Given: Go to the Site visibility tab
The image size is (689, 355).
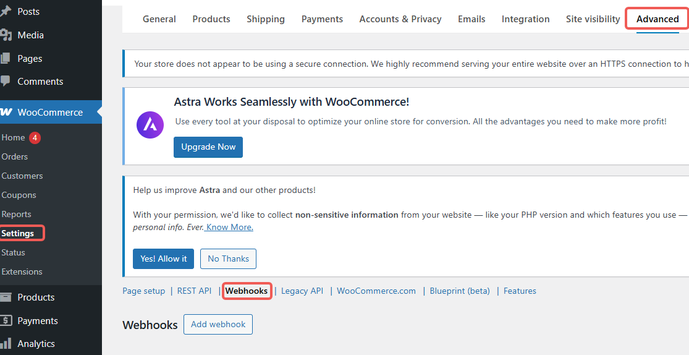Looking at the screenshot, I should pyautogui.click(x=593, y=19).
